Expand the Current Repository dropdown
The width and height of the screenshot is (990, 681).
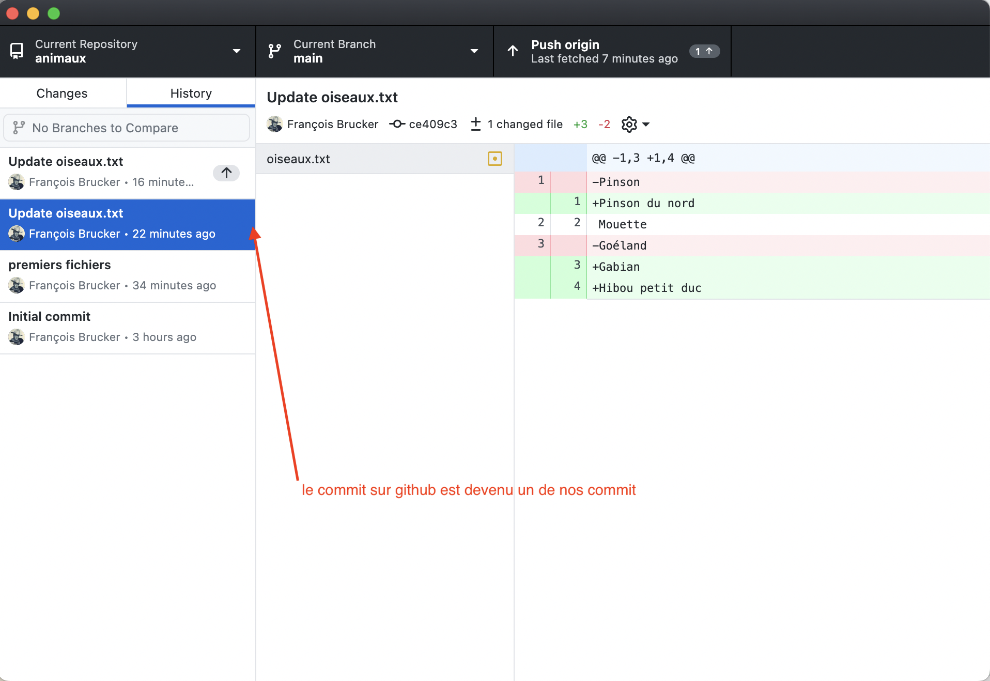(237, 51)
